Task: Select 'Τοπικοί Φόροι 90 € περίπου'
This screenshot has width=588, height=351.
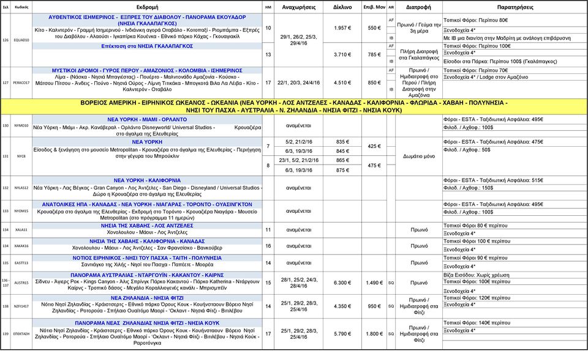Action: point(475,258)
